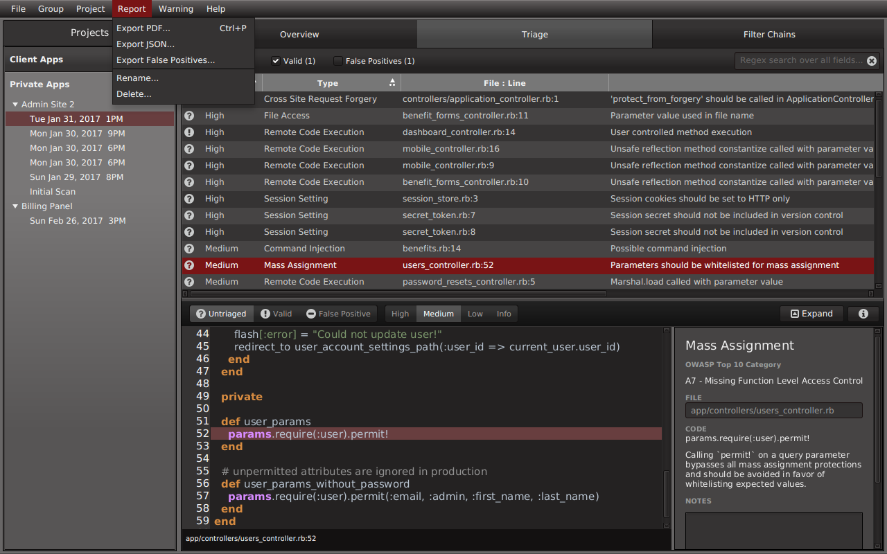Choose Export JSON... from the Report menu
This screenshot has width=887, height=554.
point(146,44)
